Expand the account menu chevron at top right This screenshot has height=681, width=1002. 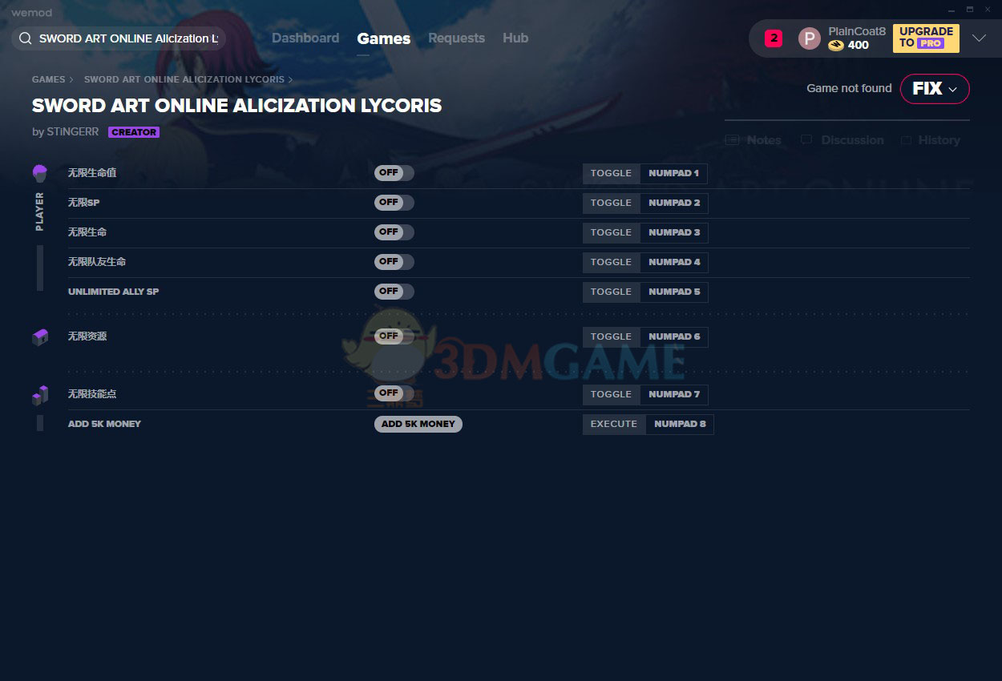point(979,38)
